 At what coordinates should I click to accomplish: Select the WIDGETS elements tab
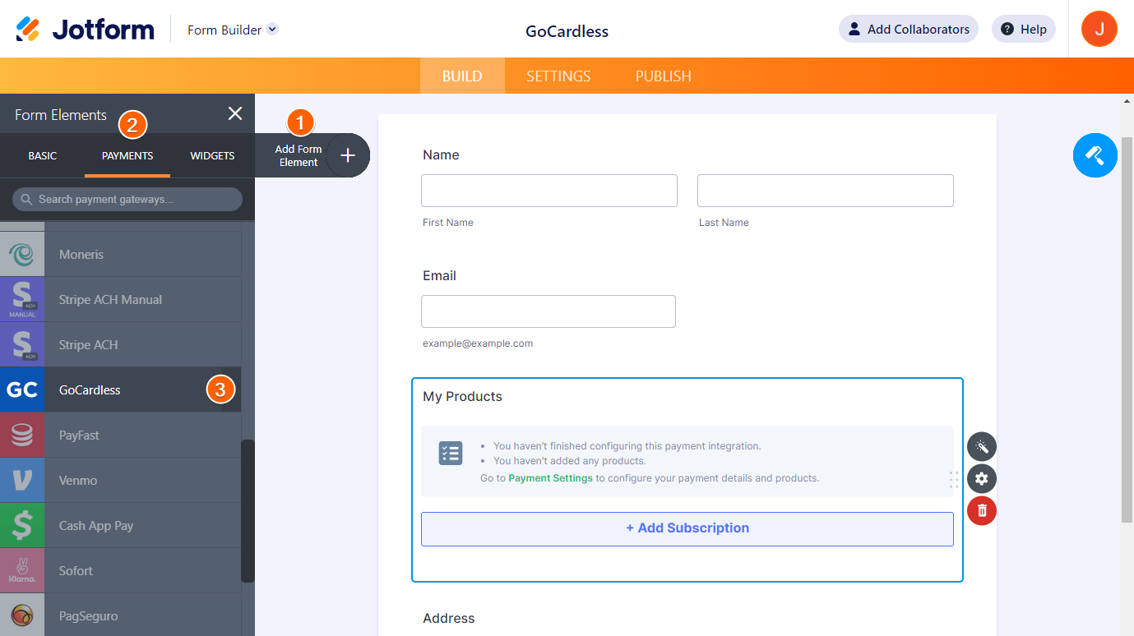212,155
